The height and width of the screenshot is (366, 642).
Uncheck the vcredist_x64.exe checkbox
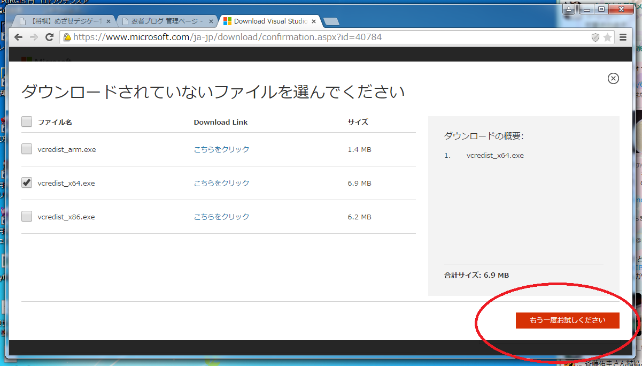point(27,183)
